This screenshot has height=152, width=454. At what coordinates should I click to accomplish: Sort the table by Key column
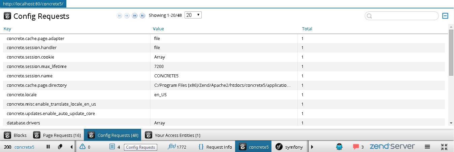pos(7,29)
